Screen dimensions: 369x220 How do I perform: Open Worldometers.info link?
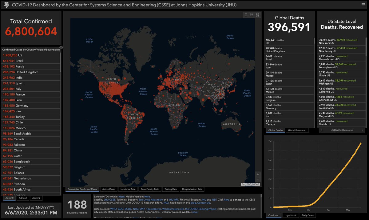click(x=173, y=209)
